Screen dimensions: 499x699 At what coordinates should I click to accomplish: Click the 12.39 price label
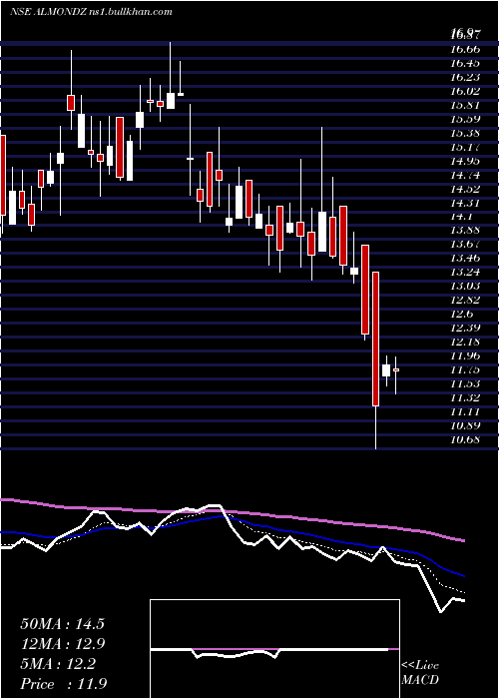pyautogui.click(x=465, y=329)
